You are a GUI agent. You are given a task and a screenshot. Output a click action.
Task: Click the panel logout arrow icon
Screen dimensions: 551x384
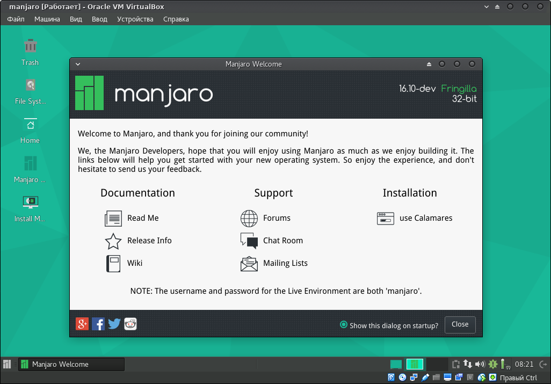pos(543,364)
